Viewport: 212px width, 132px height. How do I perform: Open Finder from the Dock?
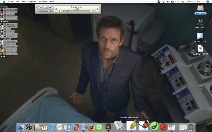(21, 127)
